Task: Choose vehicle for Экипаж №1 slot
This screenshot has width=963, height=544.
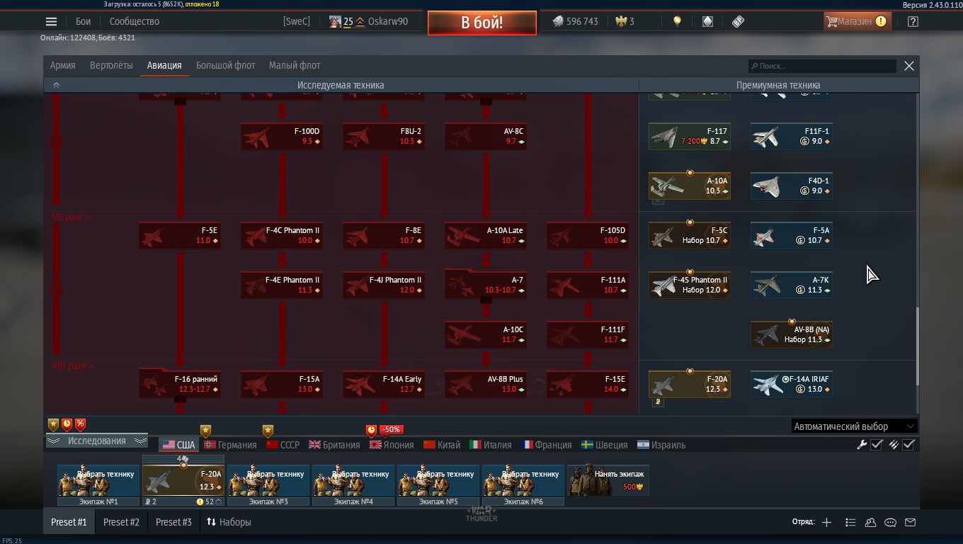Action: point(98,480)
